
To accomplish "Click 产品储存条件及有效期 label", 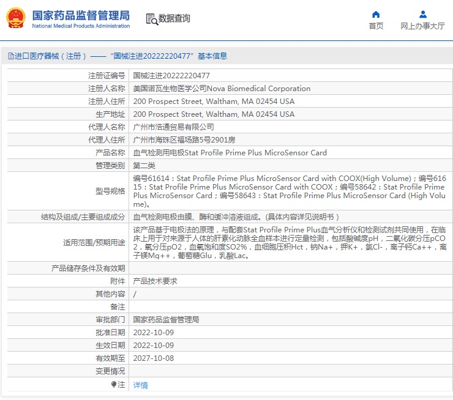I will (88, 269).
